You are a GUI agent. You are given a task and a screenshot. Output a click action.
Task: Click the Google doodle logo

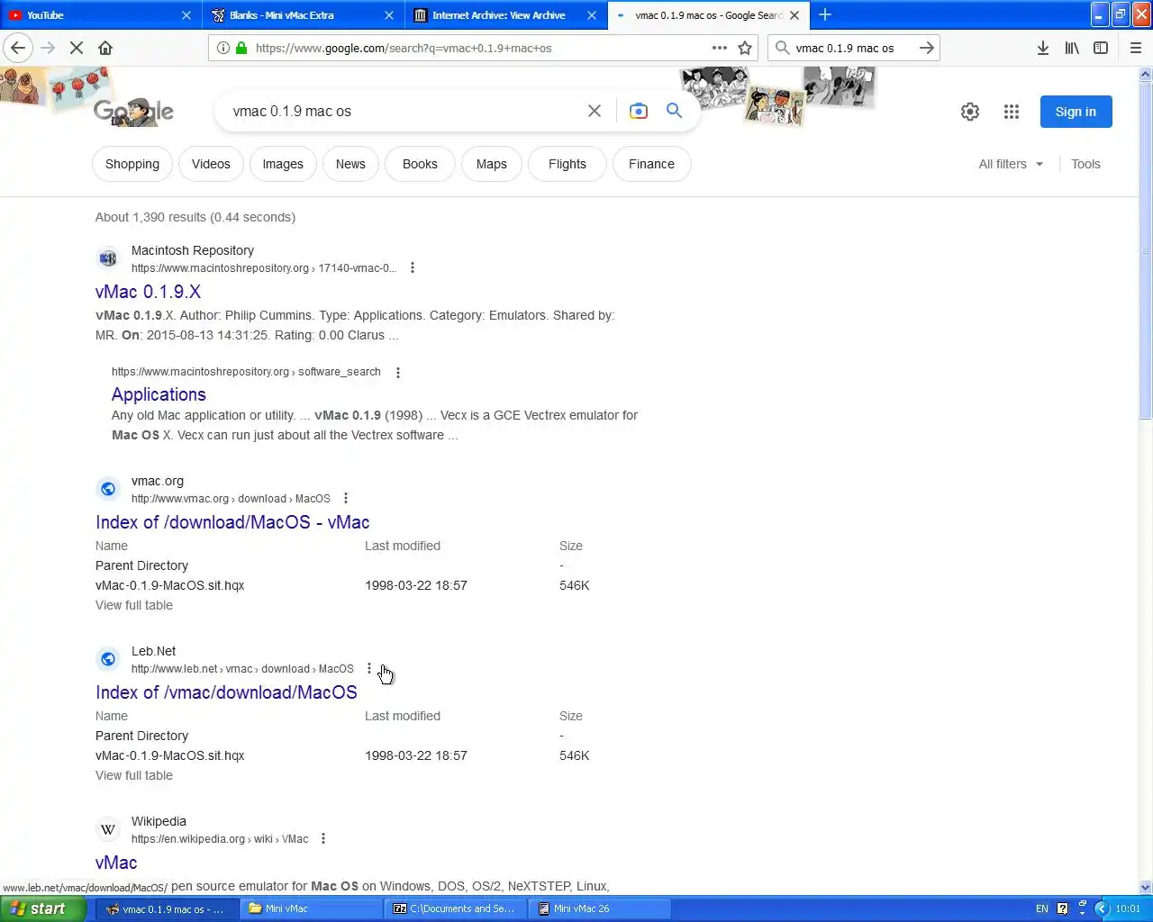[133, 111]
